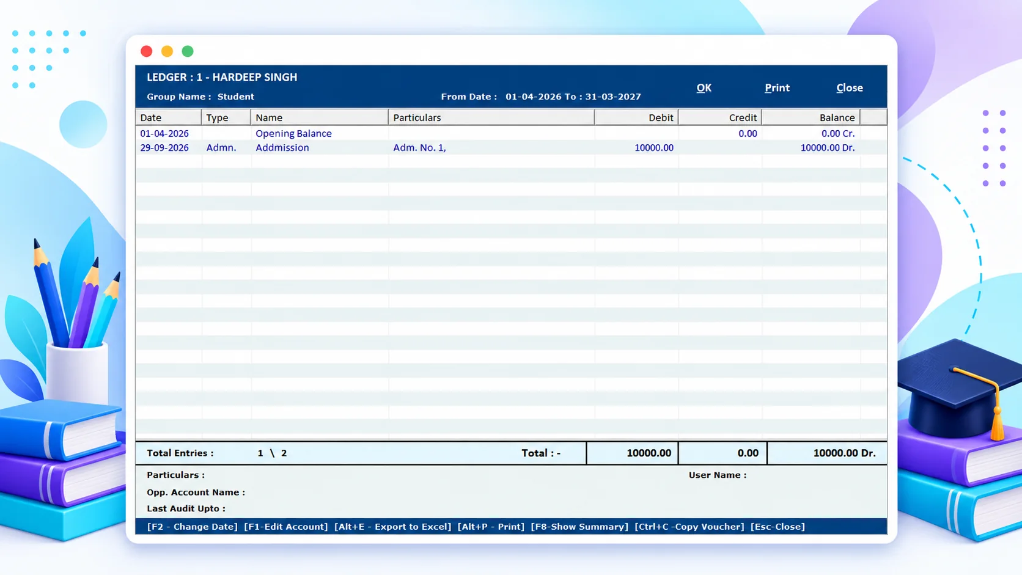The height and width of the screenshot is (575, 1022).
Task: Click the Group Name Student label
Action: point(200,97)
